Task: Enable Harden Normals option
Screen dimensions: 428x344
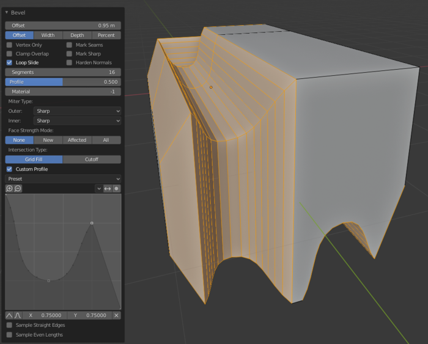Action: 70,62
